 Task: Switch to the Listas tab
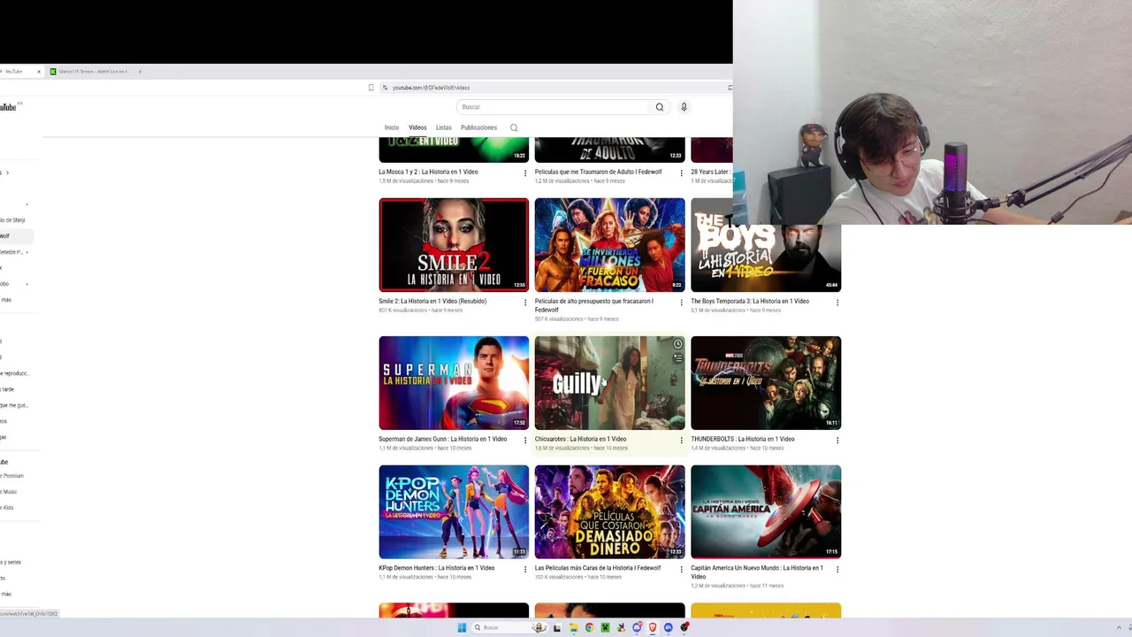pyautogui.click(x=443, y=127)
